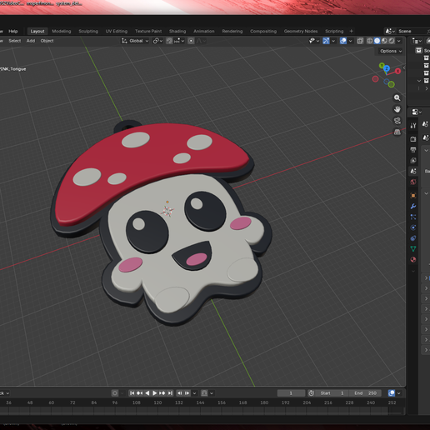Toggle the camera view icon

(x=397, y=121)
